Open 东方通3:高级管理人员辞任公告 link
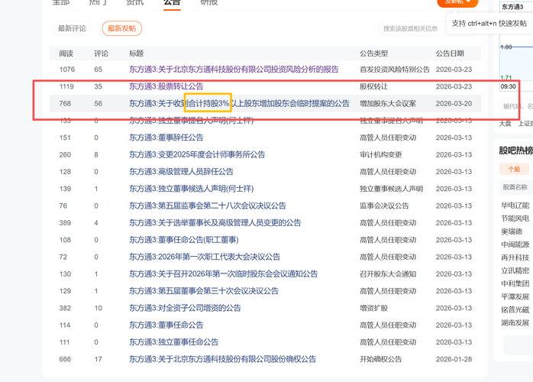This screenshot has width=533, height=382. [181, 171]
